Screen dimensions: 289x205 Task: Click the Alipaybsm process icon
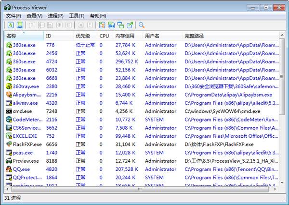point(9,95)
